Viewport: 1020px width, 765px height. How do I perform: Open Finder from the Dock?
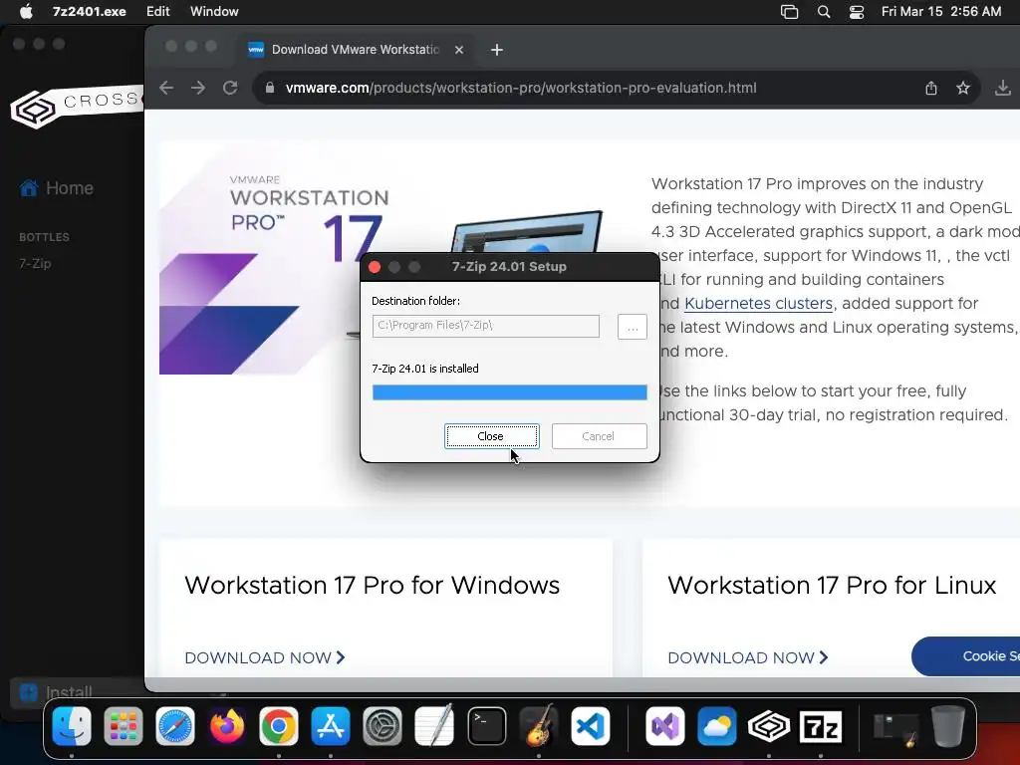pyautogui.click(x=72, y=726)
